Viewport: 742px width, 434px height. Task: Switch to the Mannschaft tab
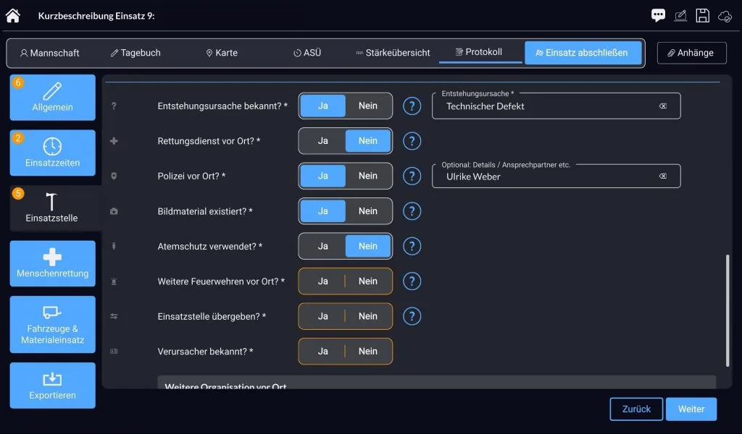[50, 53]
